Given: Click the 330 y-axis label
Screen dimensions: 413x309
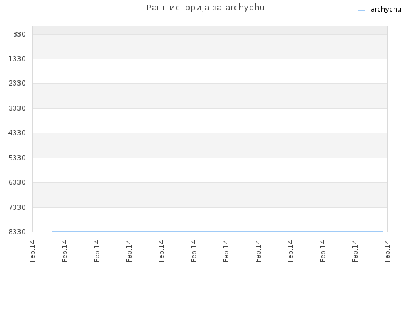Looking at the screenshot, I should click(x=19, y=34).
